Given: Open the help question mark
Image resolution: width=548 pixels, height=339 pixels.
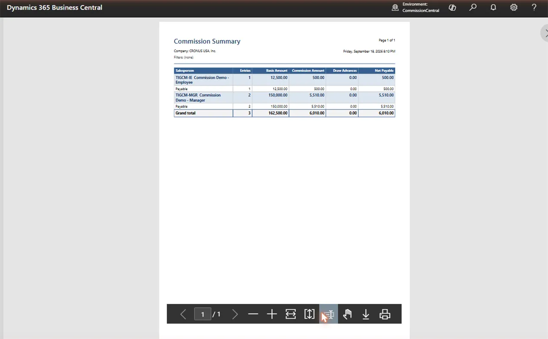Looking at the screenshot, I should click(x=534, y=7).
